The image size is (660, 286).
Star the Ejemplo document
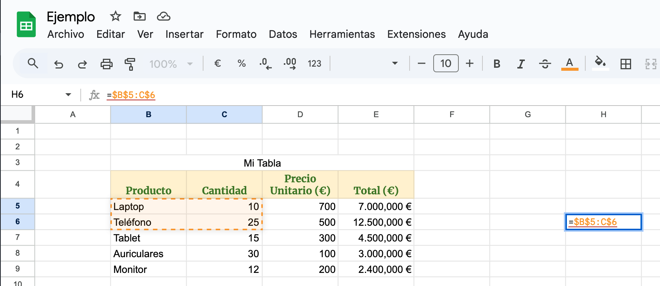click(115, 16)
